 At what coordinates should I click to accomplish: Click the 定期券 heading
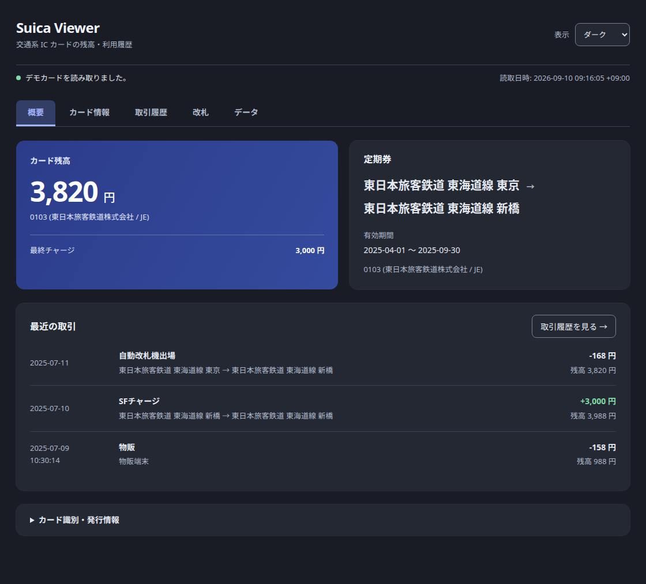click(x=377, y=159)
